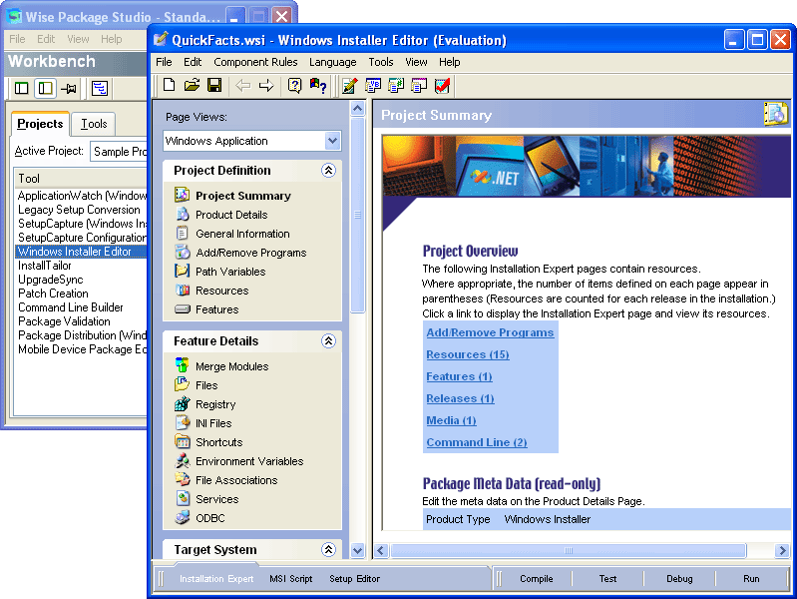The width and height of the screenshot is (797, 599).
Task: Open Files page under Feature Details
Action: click(x=206, y=385)
